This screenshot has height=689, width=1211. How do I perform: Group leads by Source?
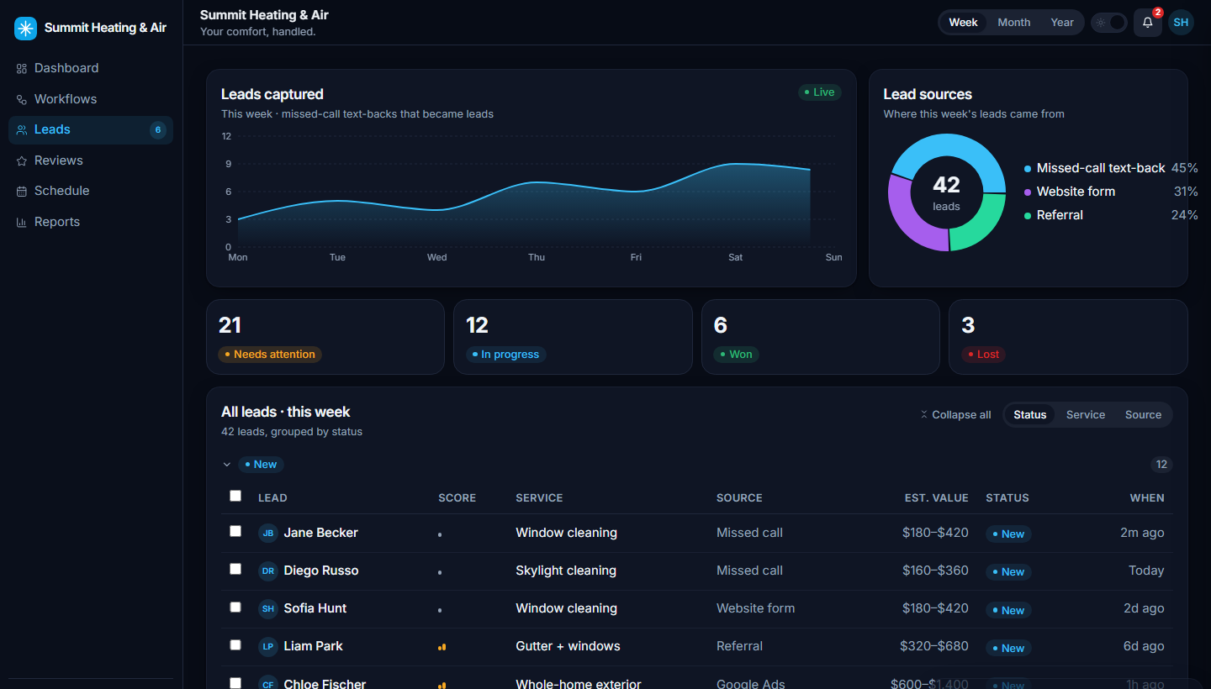pyautogui.click(x=1143, y=415)
